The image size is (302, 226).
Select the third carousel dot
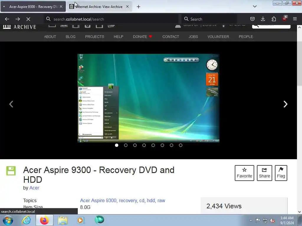pos(135,145)
